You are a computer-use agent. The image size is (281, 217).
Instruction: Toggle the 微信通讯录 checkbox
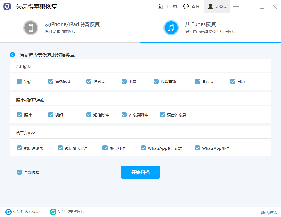pyautogui.click(x=19, y=148)
